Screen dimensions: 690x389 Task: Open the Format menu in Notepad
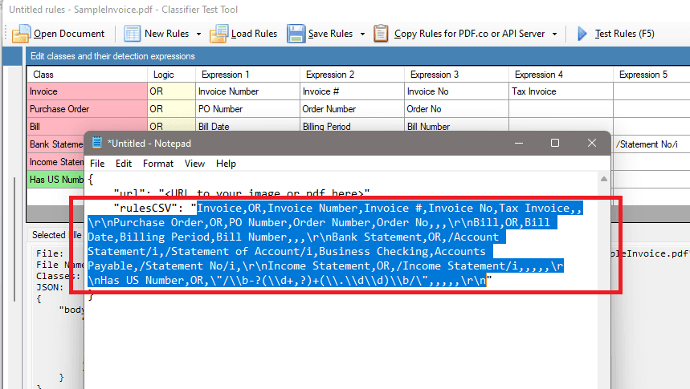click(158, 163)
